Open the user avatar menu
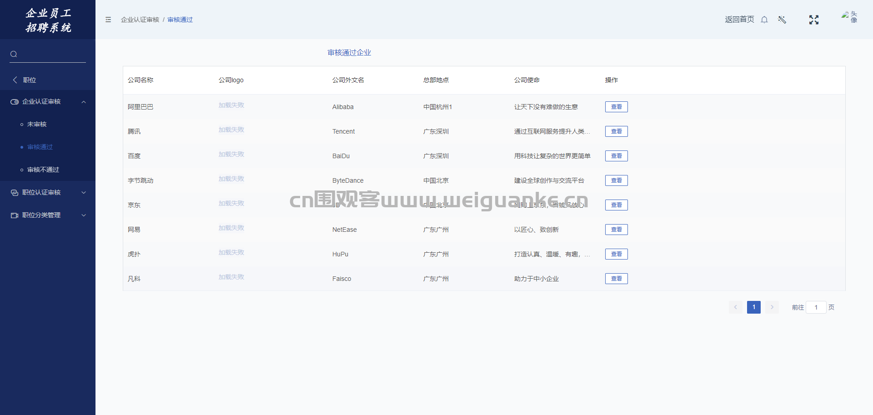873x415 pixels. pyautogui.click(x=849, y=17)
